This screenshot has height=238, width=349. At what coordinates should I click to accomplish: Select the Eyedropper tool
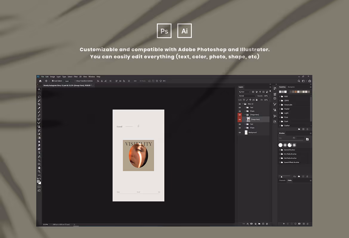point(39,108)
